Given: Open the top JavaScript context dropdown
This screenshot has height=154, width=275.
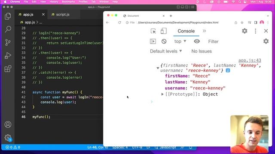Looking at the screenshot, I should (x=180, y=41).
